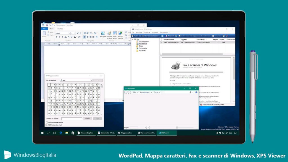Switch to Mappa caratteri taskbar button
Screen dimensions: 288x162
pyautogui.click(x=126, y=133)
